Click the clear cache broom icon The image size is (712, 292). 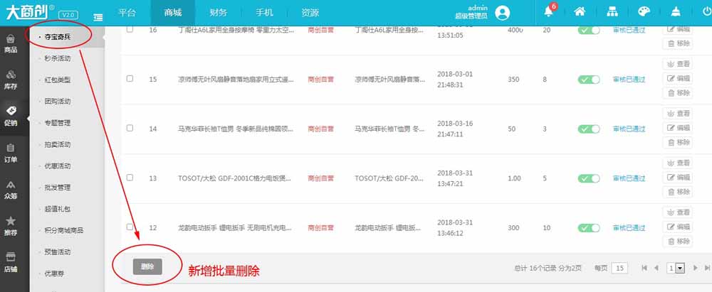click(x=676, y=12)
